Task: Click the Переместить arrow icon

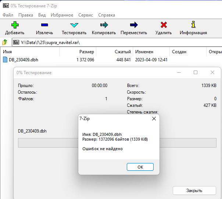Action: pos(133,25)
